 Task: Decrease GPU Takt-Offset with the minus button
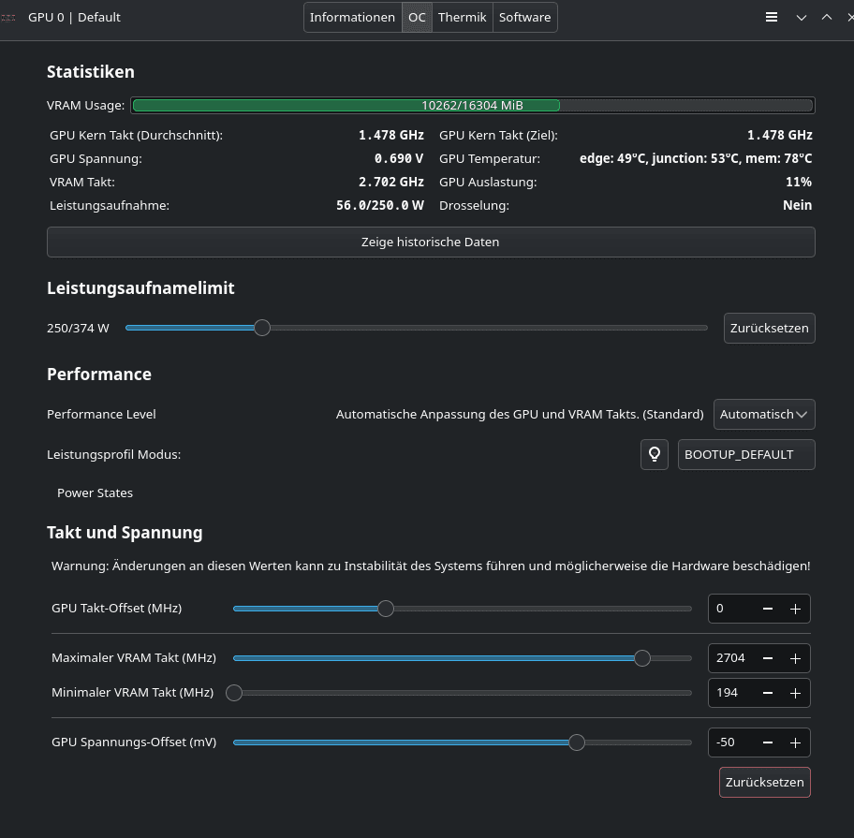click(x=768, y=609)
